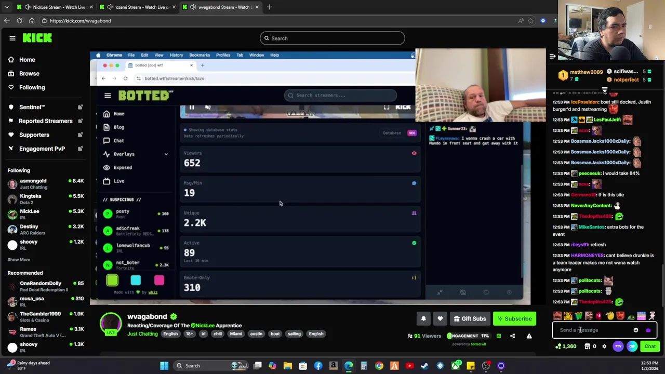Open the share stream icon
The image size is (665, 374).
coord(512,336)
